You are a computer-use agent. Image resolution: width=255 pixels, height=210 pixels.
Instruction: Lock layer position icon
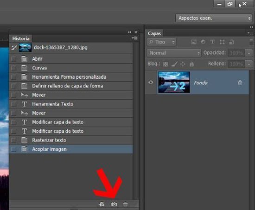click(183, 64)
